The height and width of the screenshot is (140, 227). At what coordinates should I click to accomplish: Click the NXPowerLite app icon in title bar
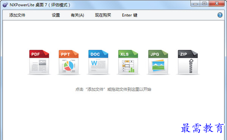click(x=5, y=5)
